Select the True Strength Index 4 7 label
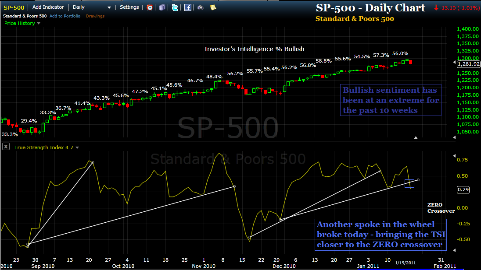The image size is (481, 270). [44, 147]
